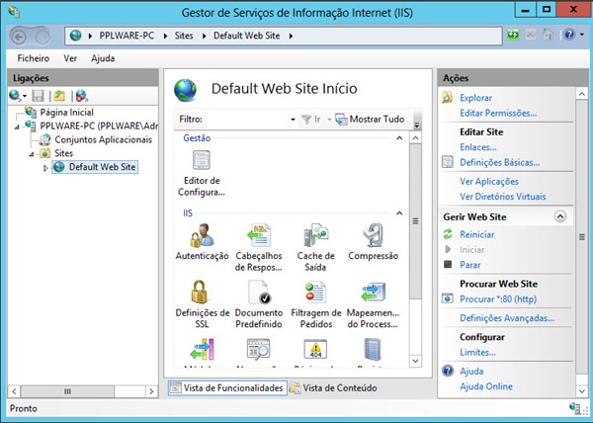The height and width of the screenshot is (423, 593).
Task: Open Definições Avançadas link
Action: pos(507,318)
